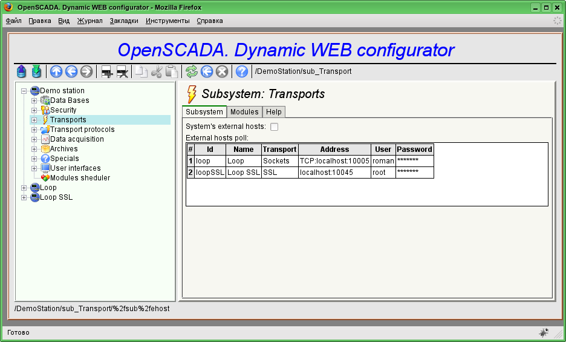The height and width of the screenshot is (342, 566).
Task: Select the Subsystem tab
Action: [204, 112]
